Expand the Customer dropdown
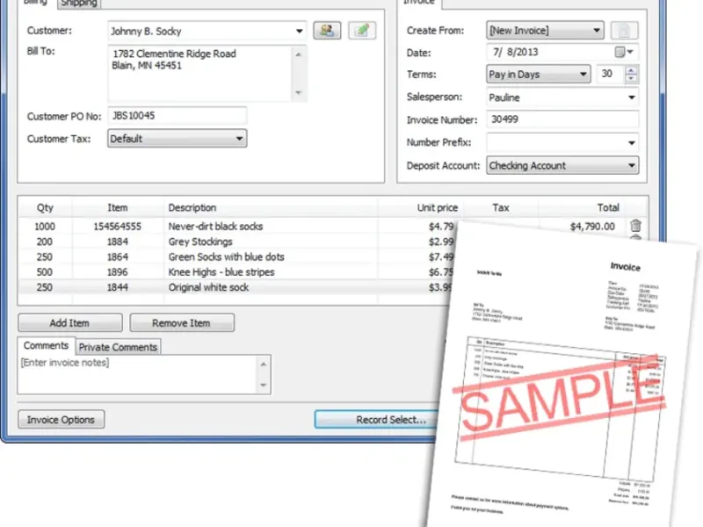 coord(299,31)
